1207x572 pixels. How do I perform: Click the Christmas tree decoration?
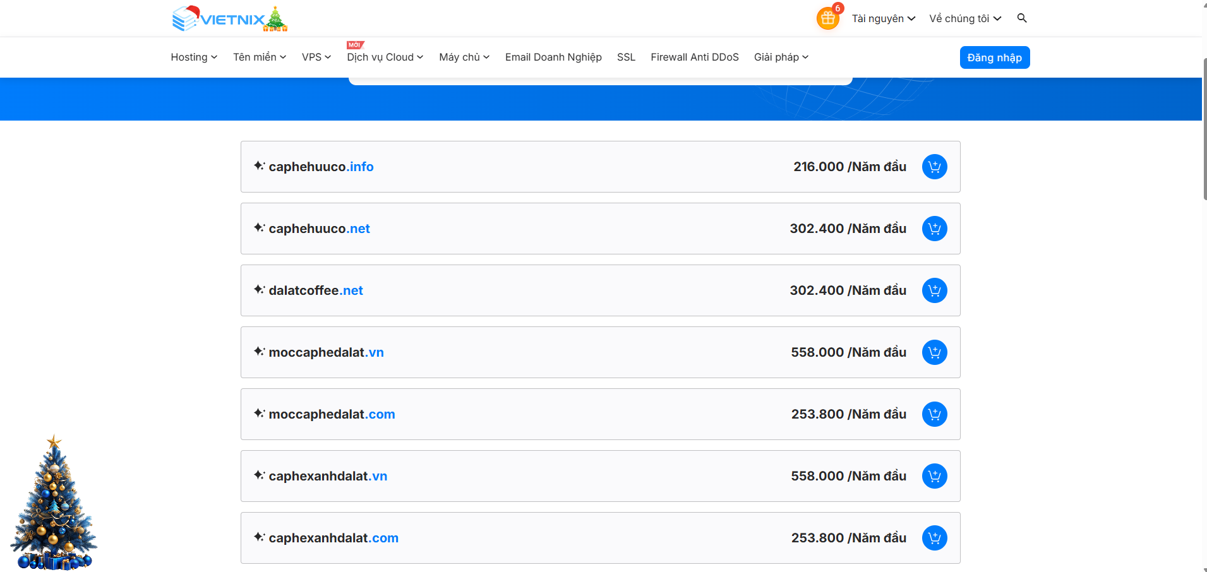pyautogui.click(x=54, y=505)
